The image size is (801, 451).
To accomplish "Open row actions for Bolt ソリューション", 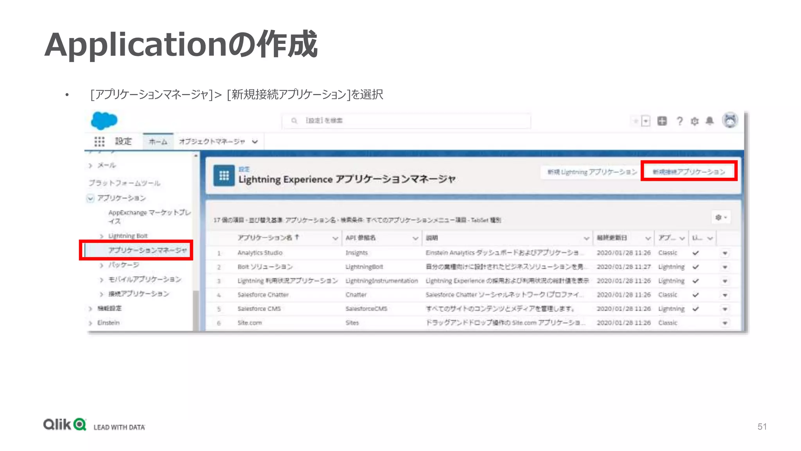I will [725, 267].
